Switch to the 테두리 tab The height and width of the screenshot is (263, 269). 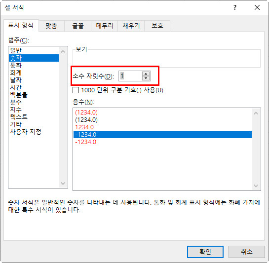pyautogui.click(x=105, y=26)
